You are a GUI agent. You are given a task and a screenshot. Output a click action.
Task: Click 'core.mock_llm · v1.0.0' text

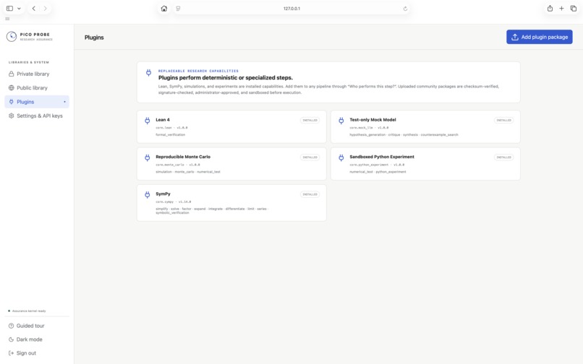point(369,128)
